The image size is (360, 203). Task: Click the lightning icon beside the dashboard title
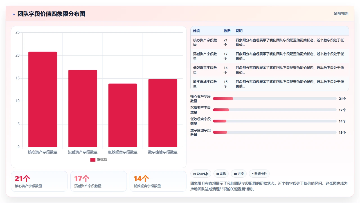click(13, 14)
